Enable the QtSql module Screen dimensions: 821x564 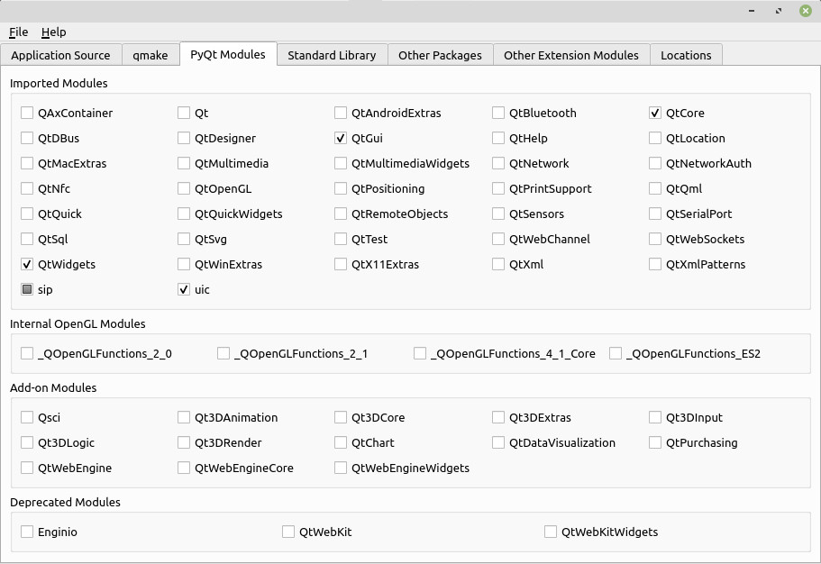point(27,239)
